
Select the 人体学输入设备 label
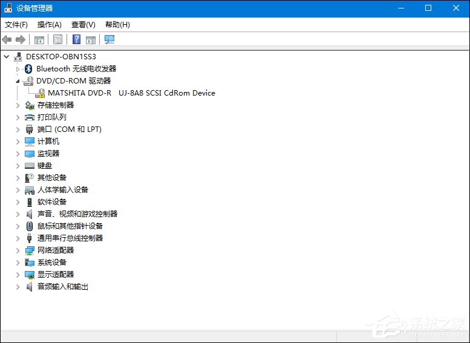click(63, 190)
